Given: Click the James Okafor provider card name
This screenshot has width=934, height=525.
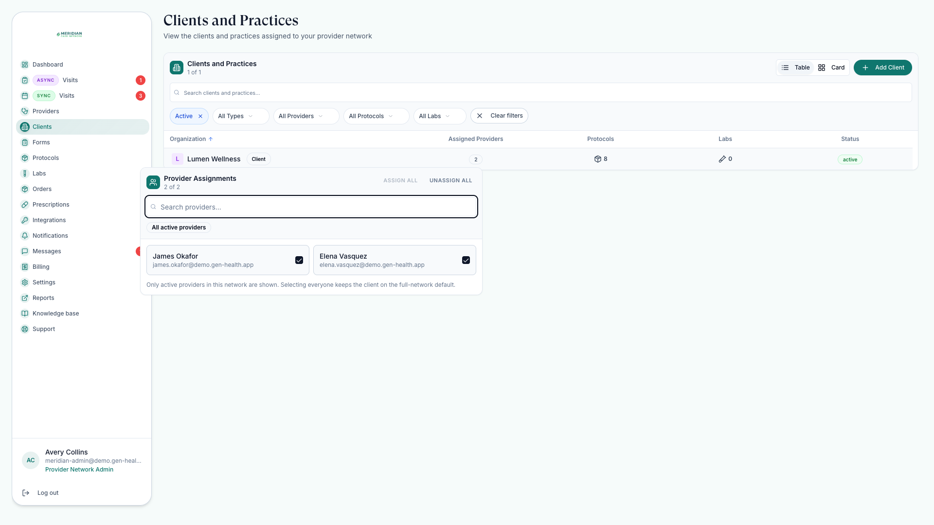Looking at the screenshot, I should pos(175,256).
